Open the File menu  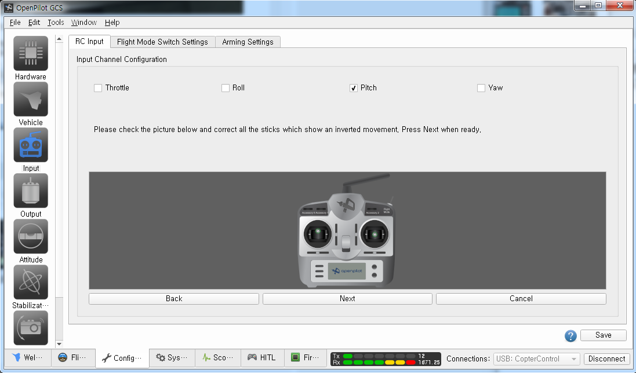click(15, 22)
